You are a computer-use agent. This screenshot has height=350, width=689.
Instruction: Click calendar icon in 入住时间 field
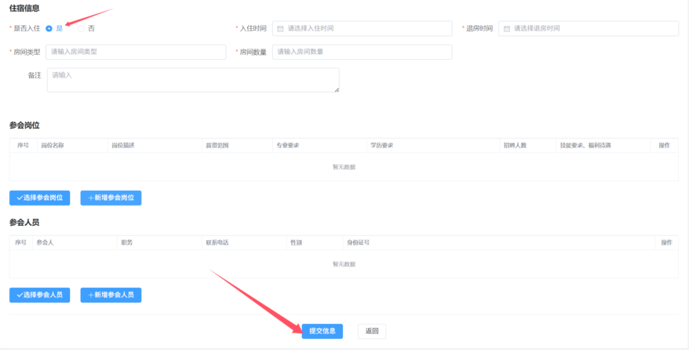point(280,29)
